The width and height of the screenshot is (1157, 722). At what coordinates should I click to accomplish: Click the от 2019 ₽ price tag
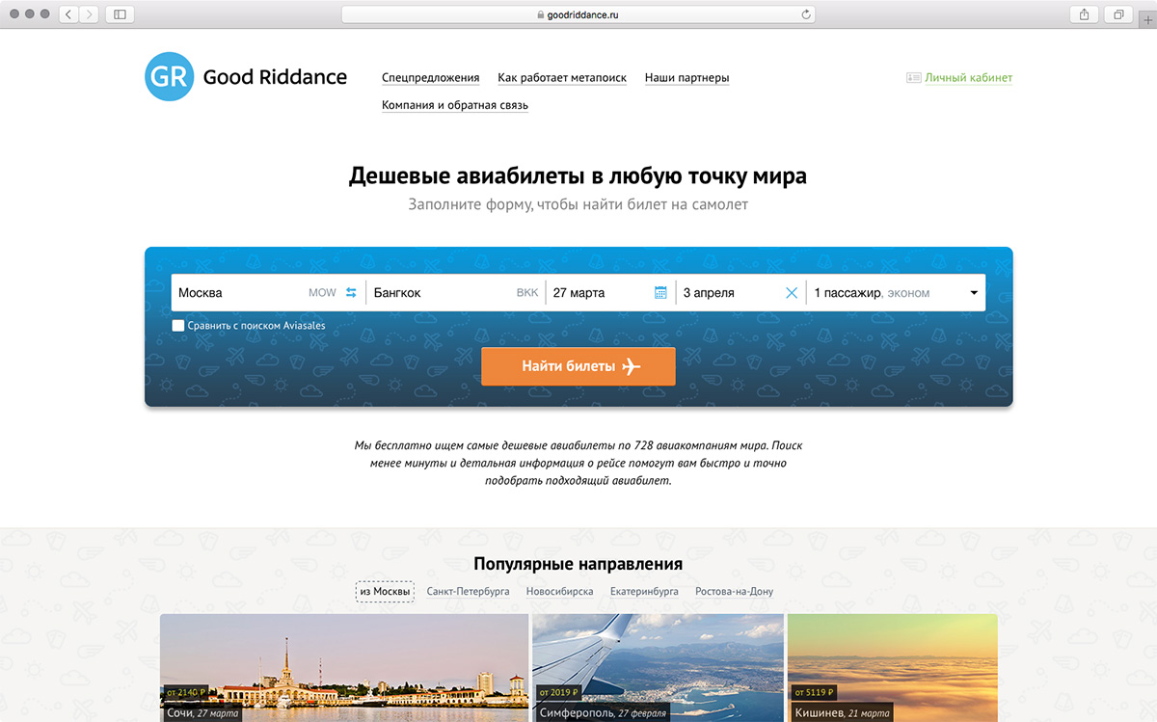[558, 692]
